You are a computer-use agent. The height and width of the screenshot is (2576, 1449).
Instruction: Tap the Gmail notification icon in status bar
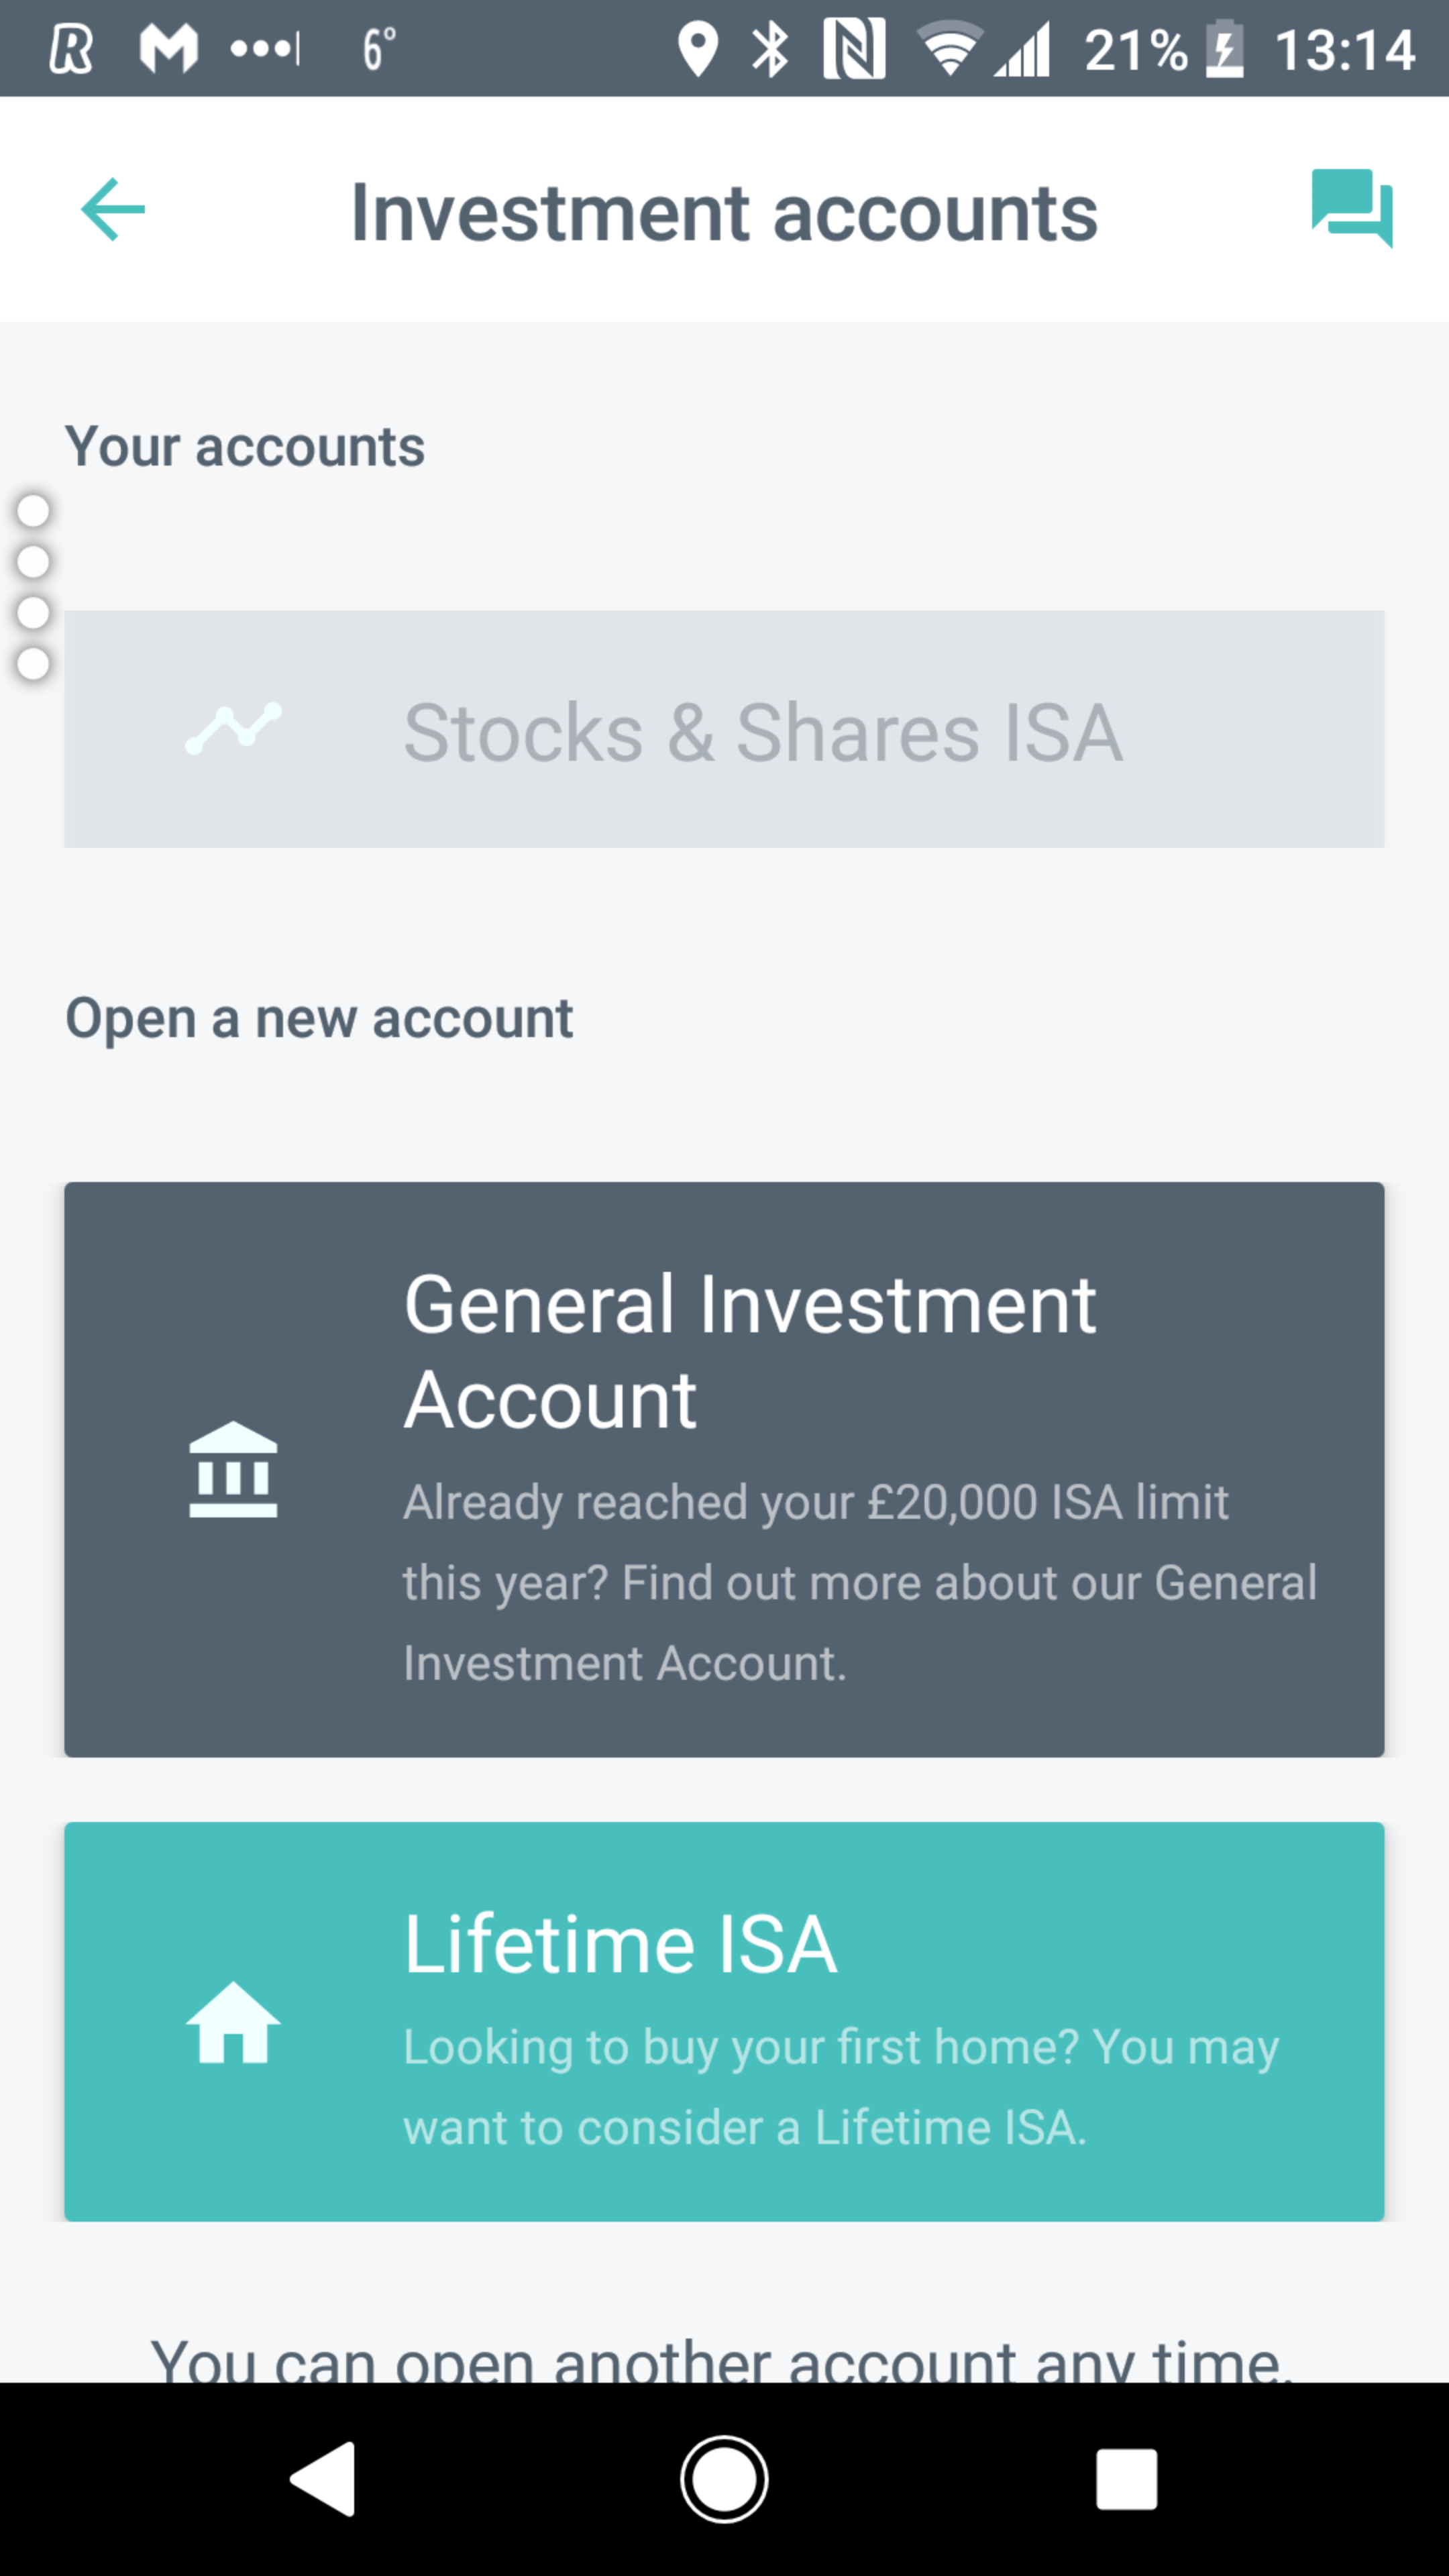click(168, 49)
